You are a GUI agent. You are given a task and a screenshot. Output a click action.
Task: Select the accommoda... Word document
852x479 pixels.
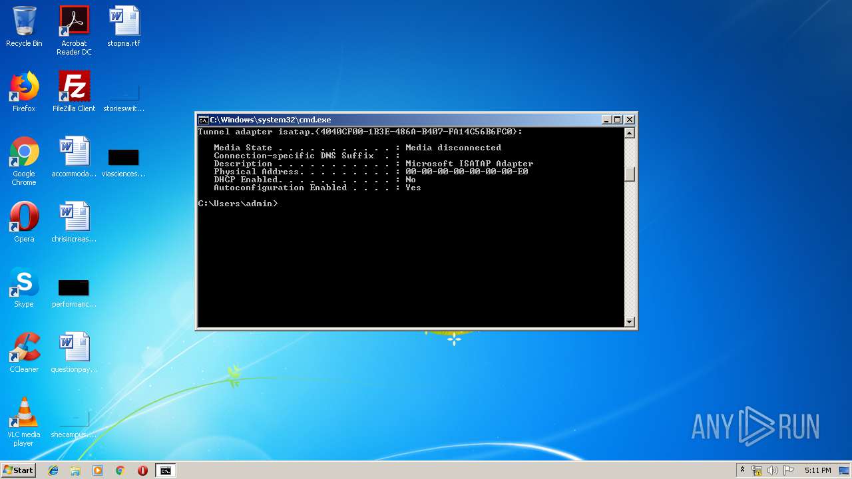(74, 157)
